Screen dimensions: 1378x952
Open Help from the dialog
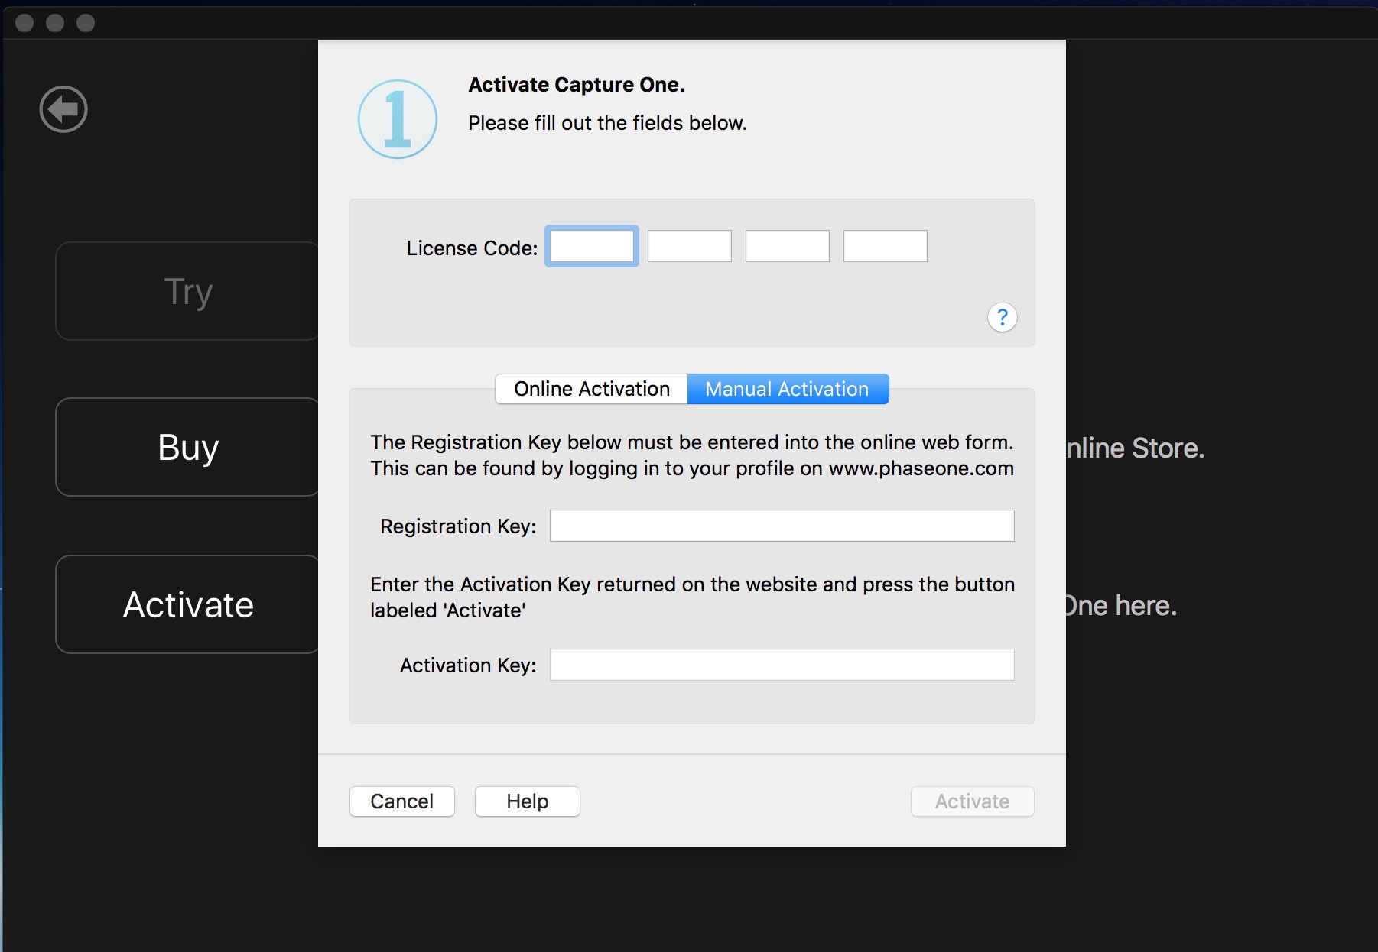(528, 801)
